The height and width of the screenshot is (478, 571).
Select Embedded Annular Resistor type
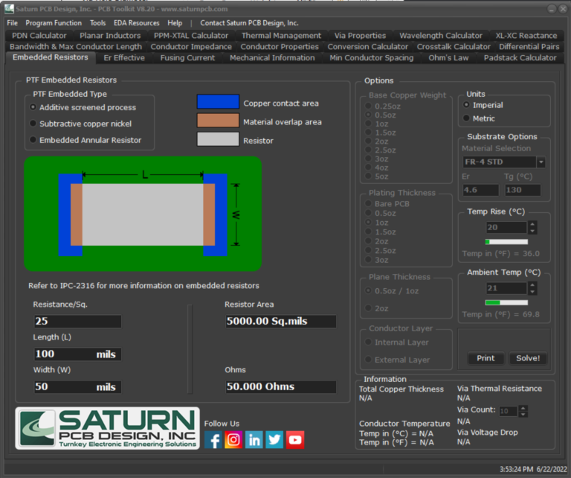pyautogui.click(x=33, y=140)
